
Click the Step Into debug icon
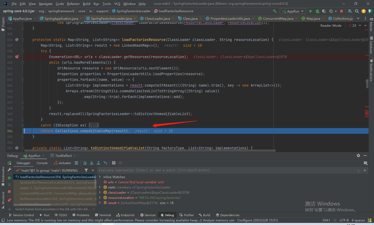[x=92, y=163]
